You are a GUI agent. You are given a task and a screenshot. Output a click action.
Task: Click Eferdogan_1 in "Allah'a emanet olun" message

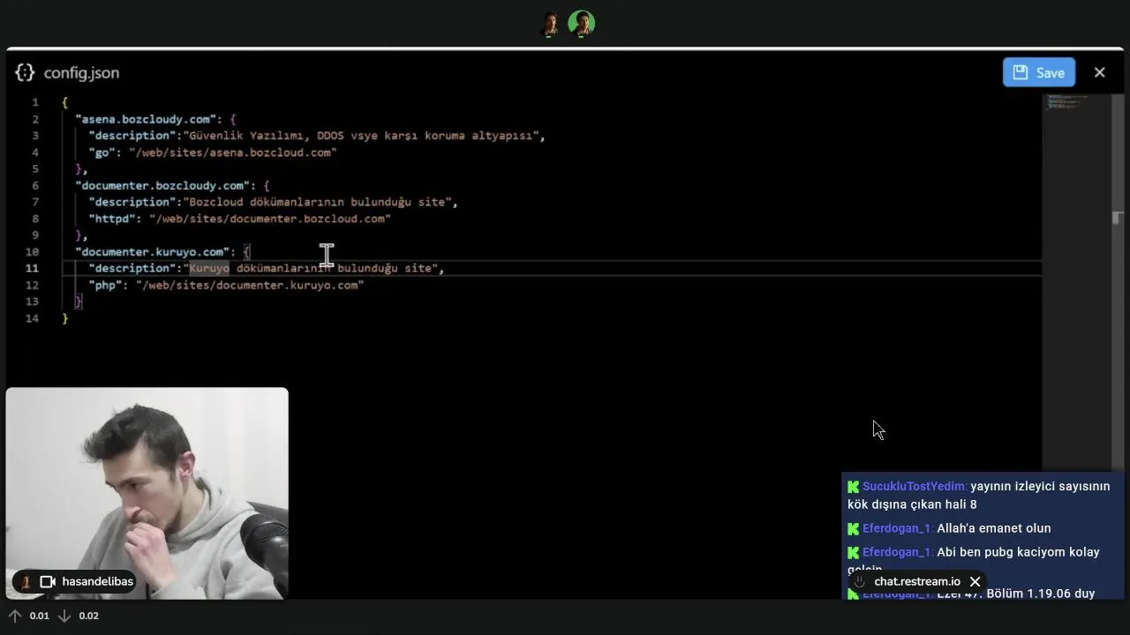pyautogui.click(x=897, y=528)
